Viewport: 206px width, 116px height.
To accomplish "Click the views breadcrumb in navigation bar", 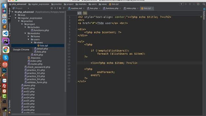I will (103, 4).
